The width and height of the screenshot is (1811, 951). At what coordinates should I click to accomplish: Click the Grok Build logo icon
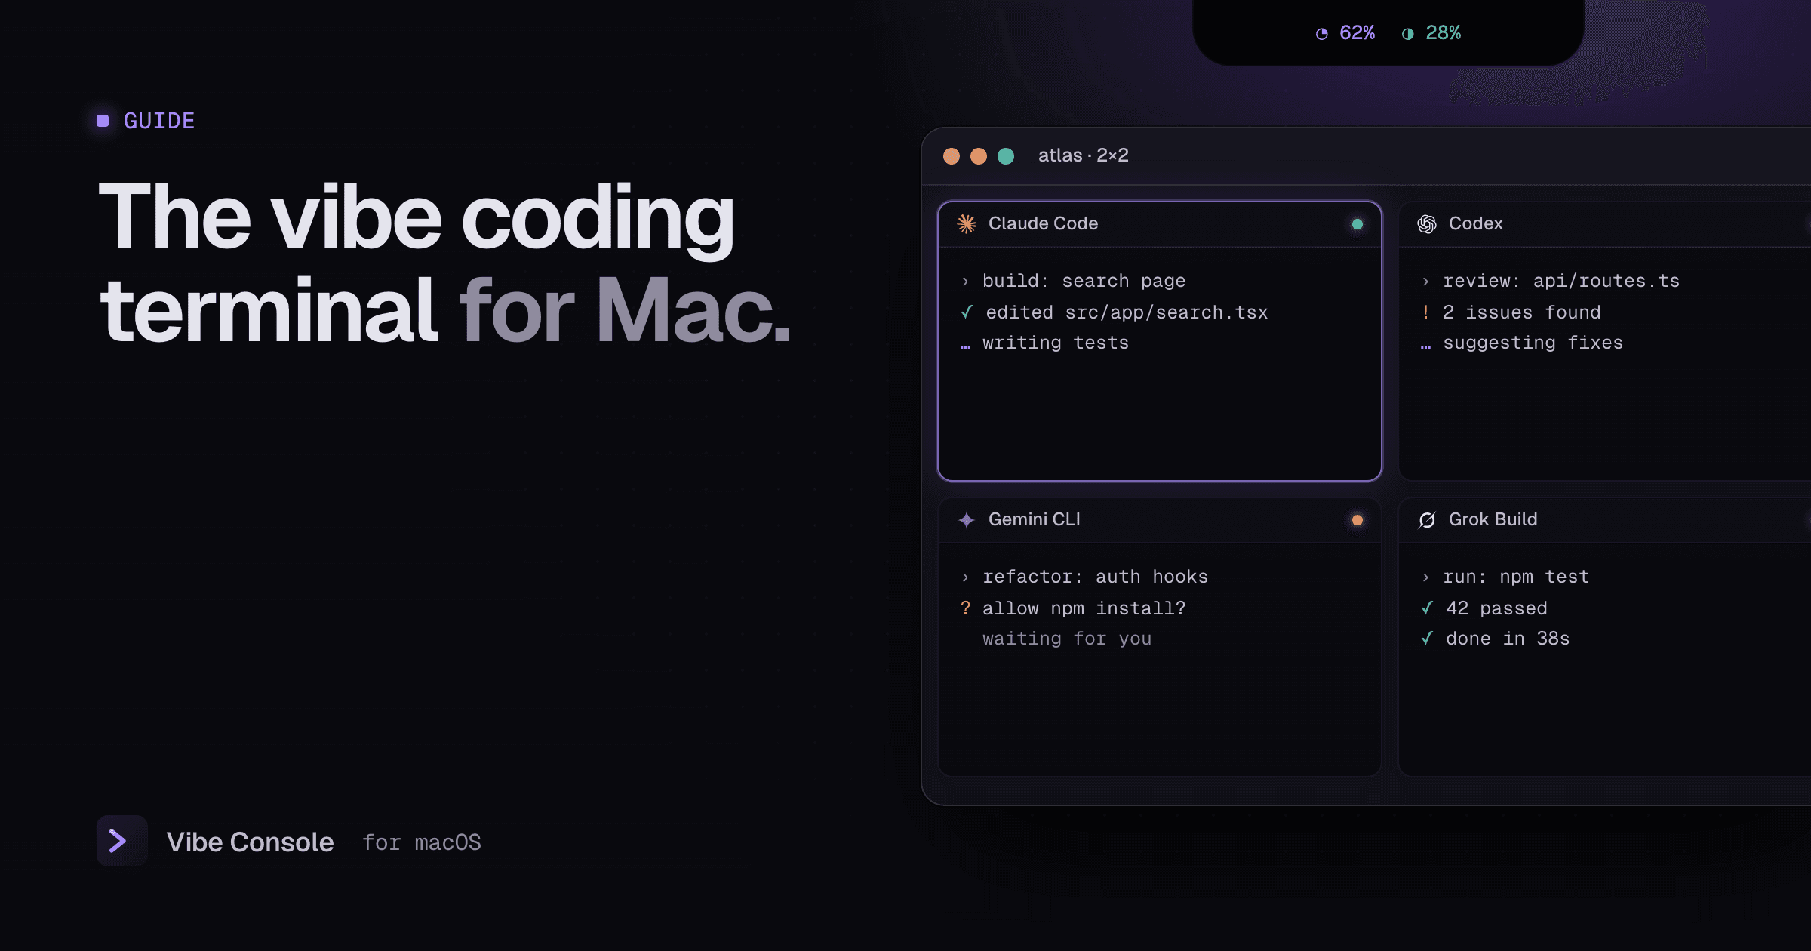(1426, 519)
